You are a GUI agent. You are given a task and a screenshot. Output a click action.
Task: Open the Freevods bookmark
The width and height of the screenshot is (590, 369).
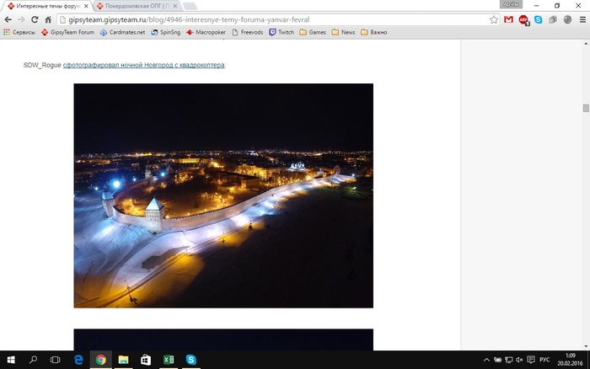[248, 32]
